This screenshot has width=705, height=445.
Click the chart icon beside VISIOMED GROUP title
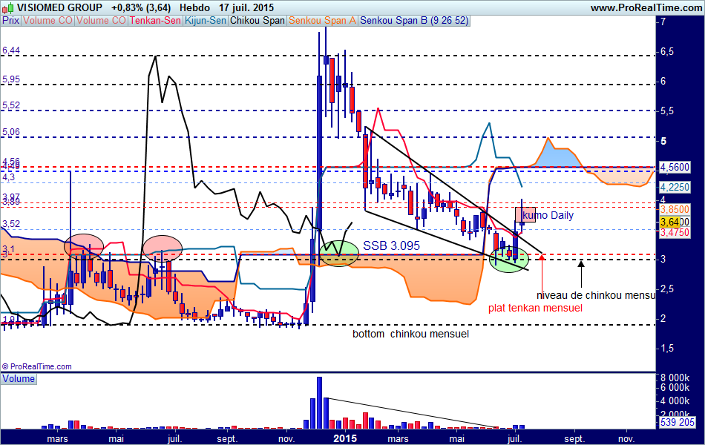[7, 7]
